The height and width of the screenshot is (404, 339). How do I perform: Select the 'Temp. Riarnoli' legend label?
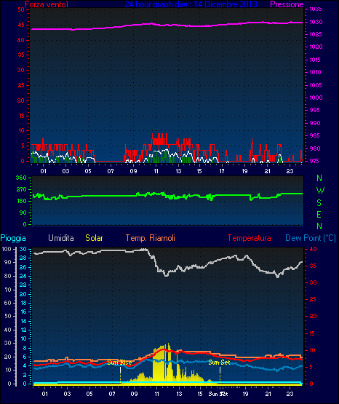151,238
